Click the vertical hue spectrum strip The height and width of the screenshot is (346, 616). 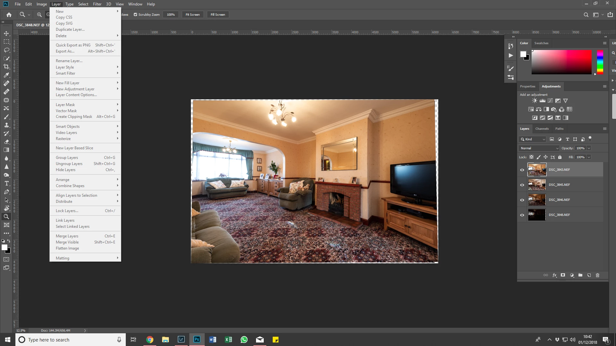point(600,62)
